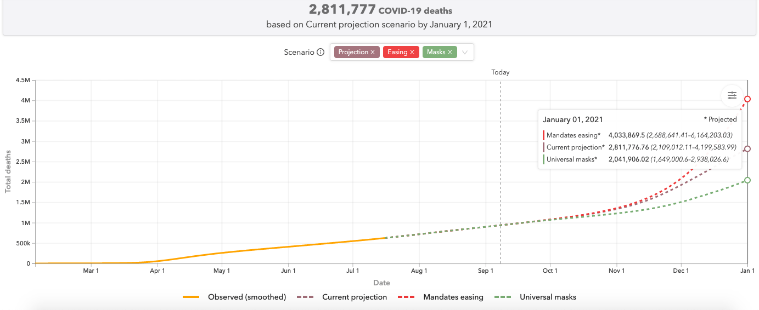Remove the Easing scenario tag
759x310 pixels.
412,52
